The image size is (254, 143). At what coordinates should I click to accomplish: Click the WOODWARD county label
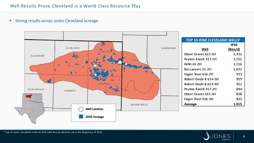click(168, 48)
